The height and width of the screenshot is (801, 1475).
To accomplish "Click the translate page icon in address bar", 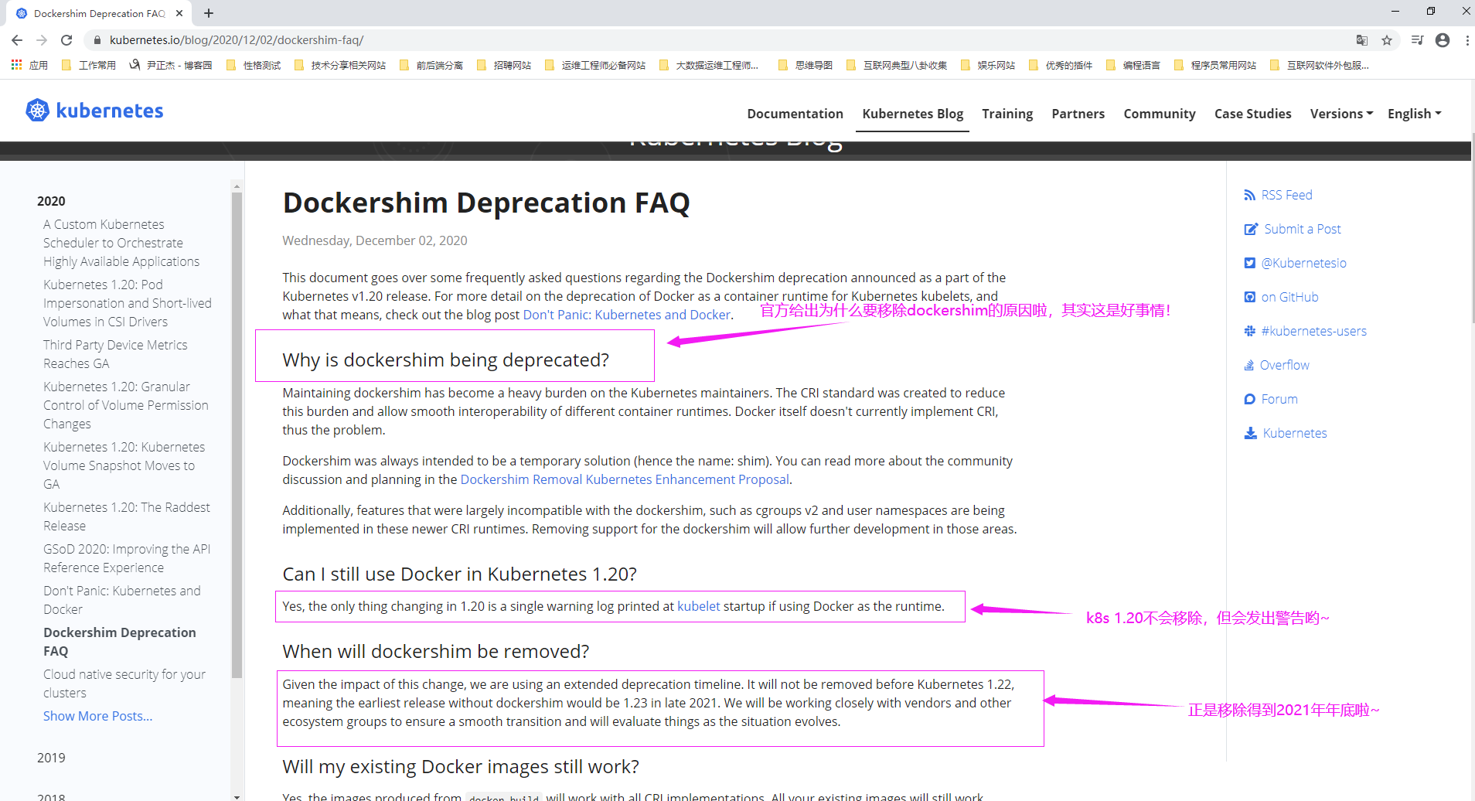I will coord(1362,40).
